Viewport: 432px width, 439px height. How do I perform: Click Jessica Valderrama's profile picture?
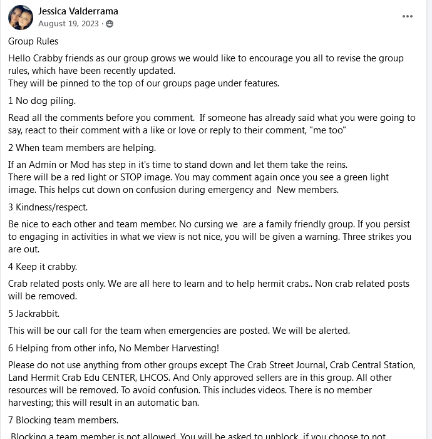pyautogui.click(x=21, y=18)
